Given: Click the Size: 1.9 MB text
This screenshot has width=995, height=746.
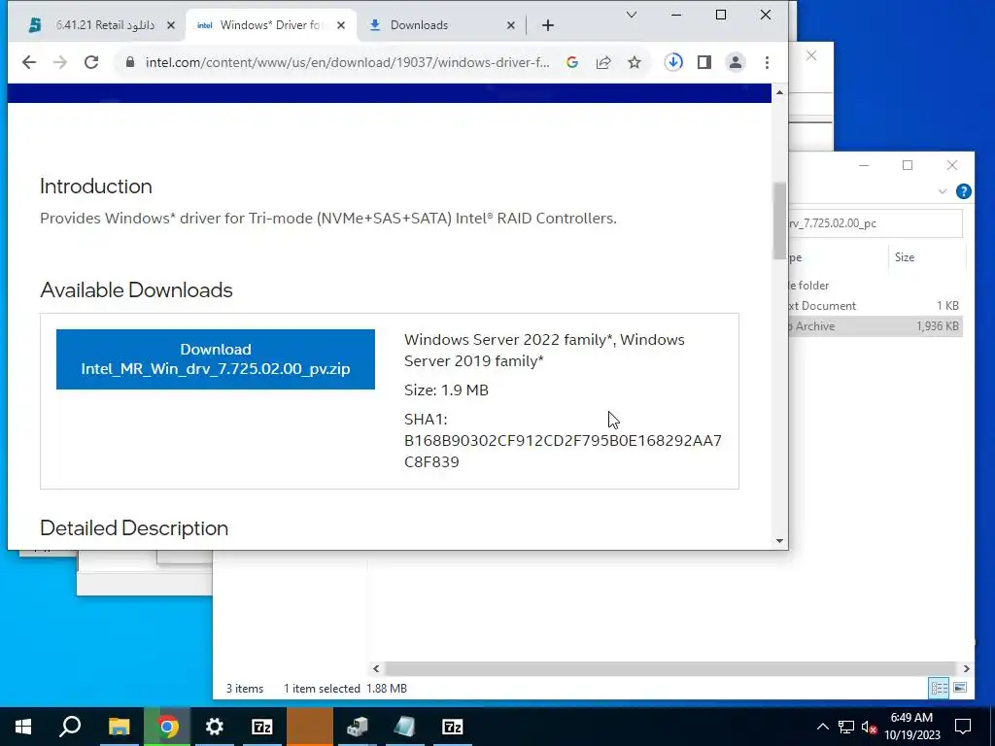Looking at the screenshot, I should pos(446,390).
